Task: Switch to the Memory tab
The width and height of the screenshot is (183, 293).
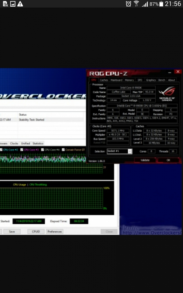Action: pos(129,80)
